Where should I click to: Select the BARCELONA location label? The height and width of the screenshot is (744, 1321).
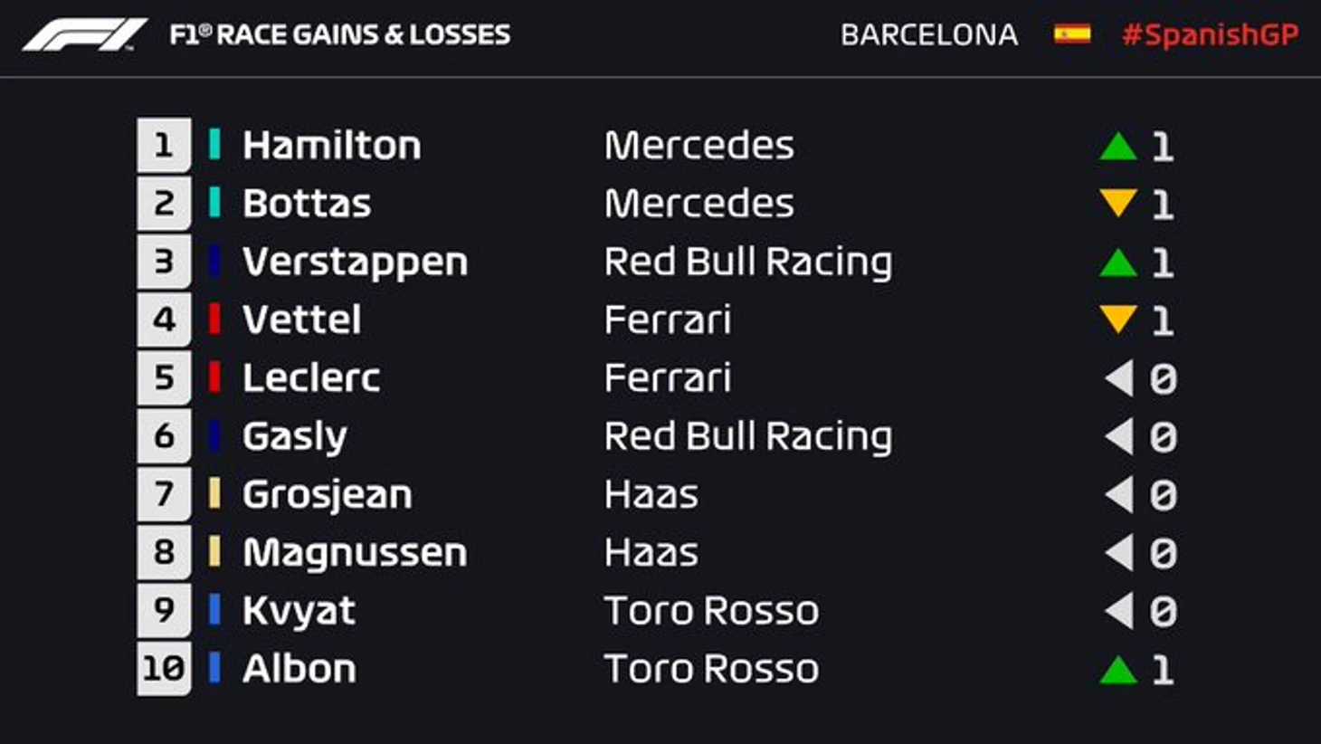928,34
